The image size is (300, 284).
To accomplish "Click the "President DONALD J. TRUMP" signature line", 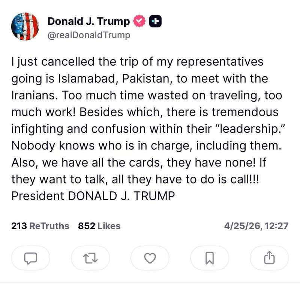I will (93, 195).
